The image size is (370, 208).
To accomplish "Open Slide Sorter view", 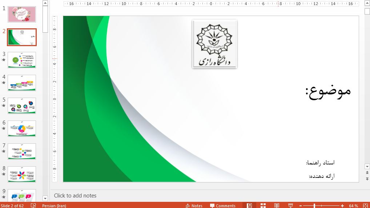I will point(263,205).
